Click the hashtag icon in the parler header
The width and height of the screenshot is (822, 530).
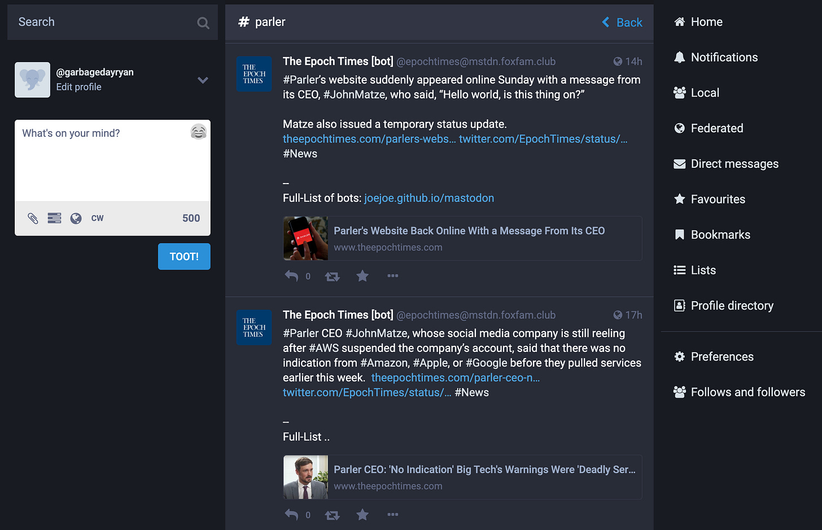pyautogui.click(x=243, y=22)
